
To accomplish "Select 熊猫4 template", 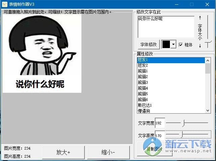I will [171, 88].
